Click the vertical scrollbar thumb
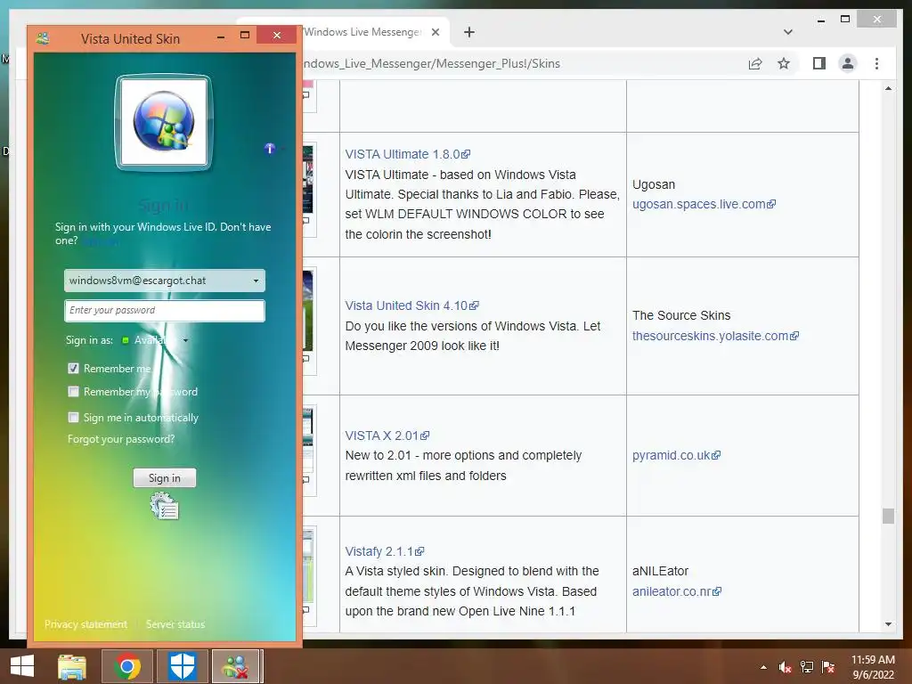The width and height of the screenshot is (912, 684). (x=888, y=516)
